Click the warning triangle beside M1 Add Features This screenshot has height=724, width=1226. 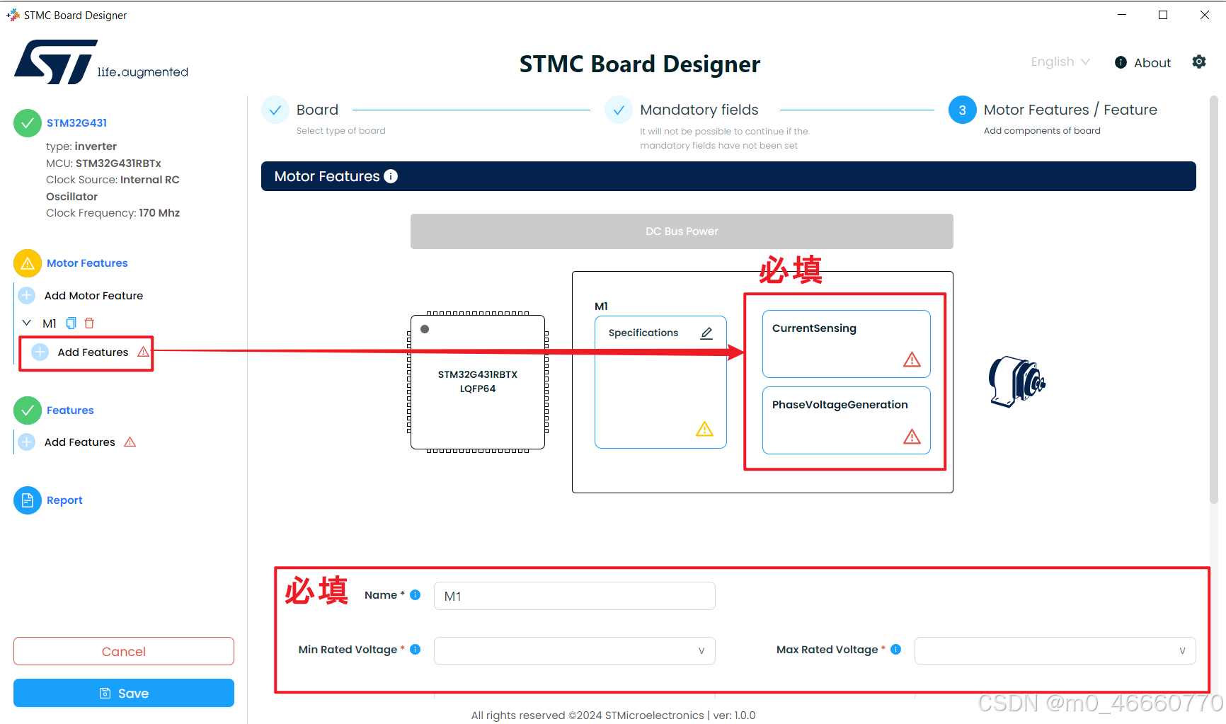[143, 352]
